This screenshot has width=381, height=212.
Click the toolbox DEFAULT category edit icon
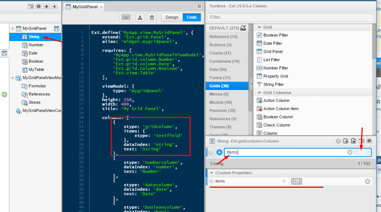pos(243,28)
